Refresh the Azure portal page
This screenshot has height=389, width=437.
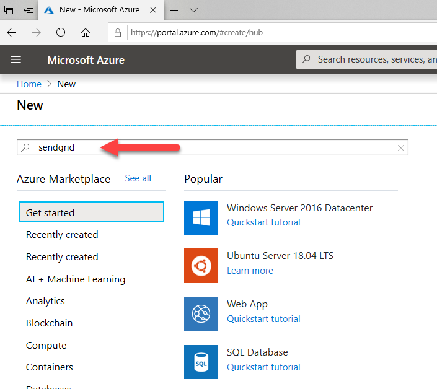click(61, 33)
